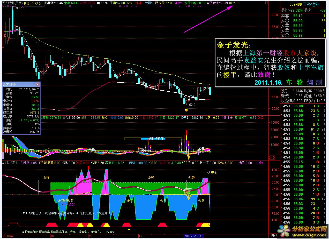The width and height of the screenshot is (329, 239).
Task: Click the 乖离%:-16.35 value
Action: click(x=115, y=163)
